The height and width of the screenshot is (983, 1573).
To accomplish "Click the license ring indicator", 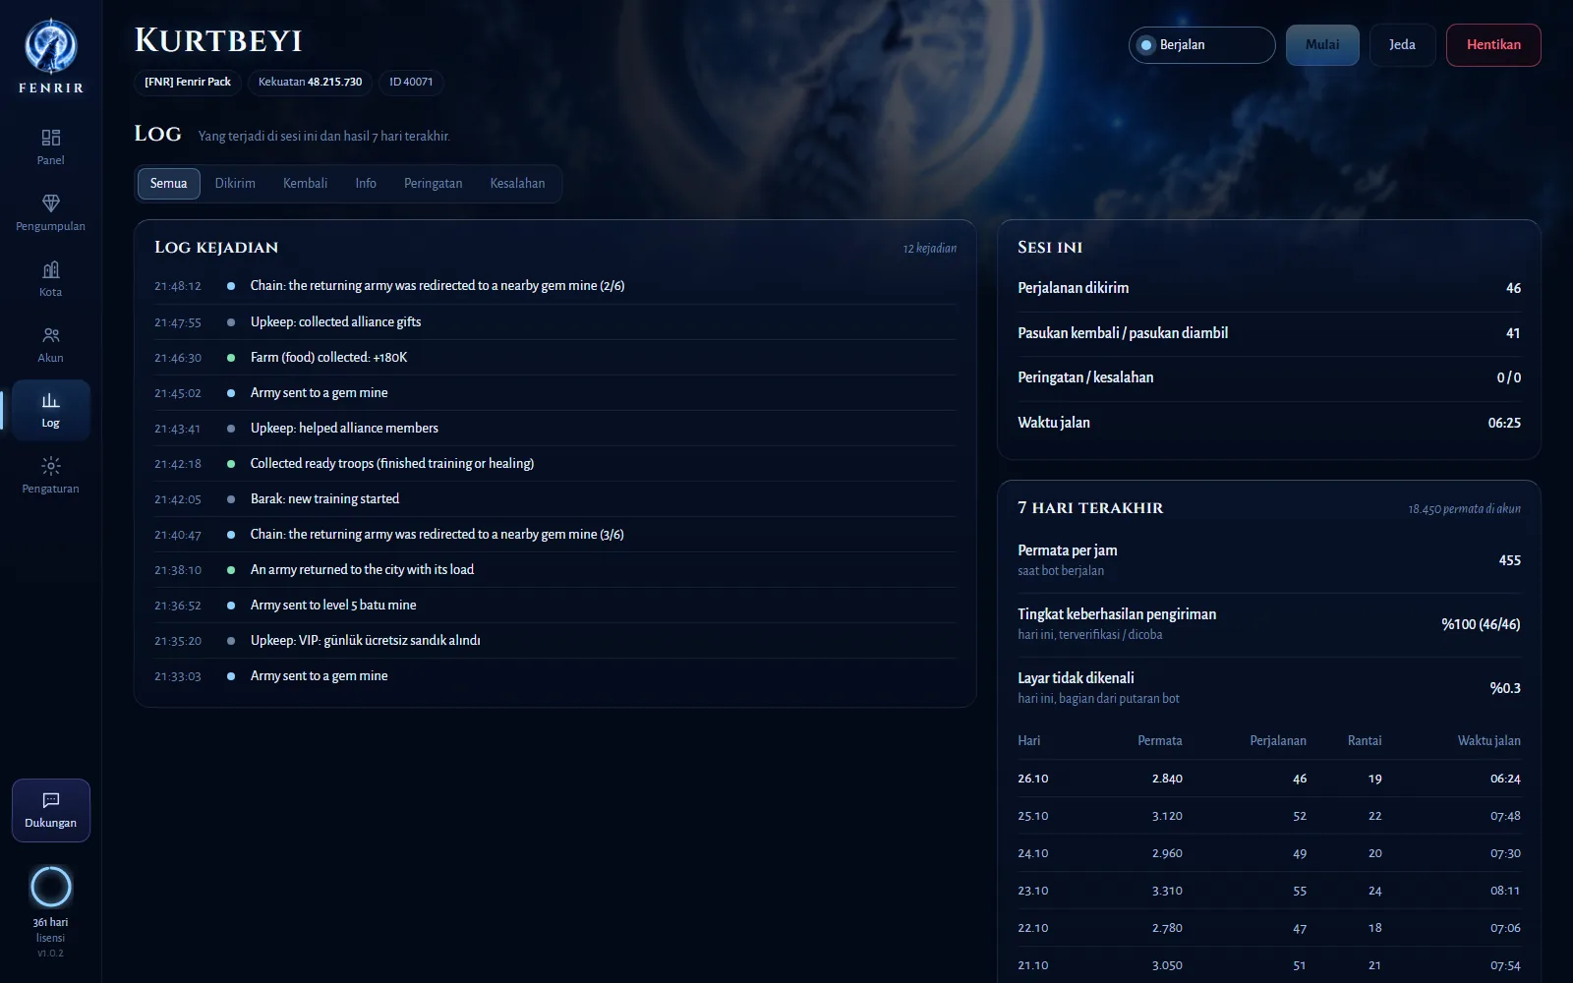I will 51,887.
